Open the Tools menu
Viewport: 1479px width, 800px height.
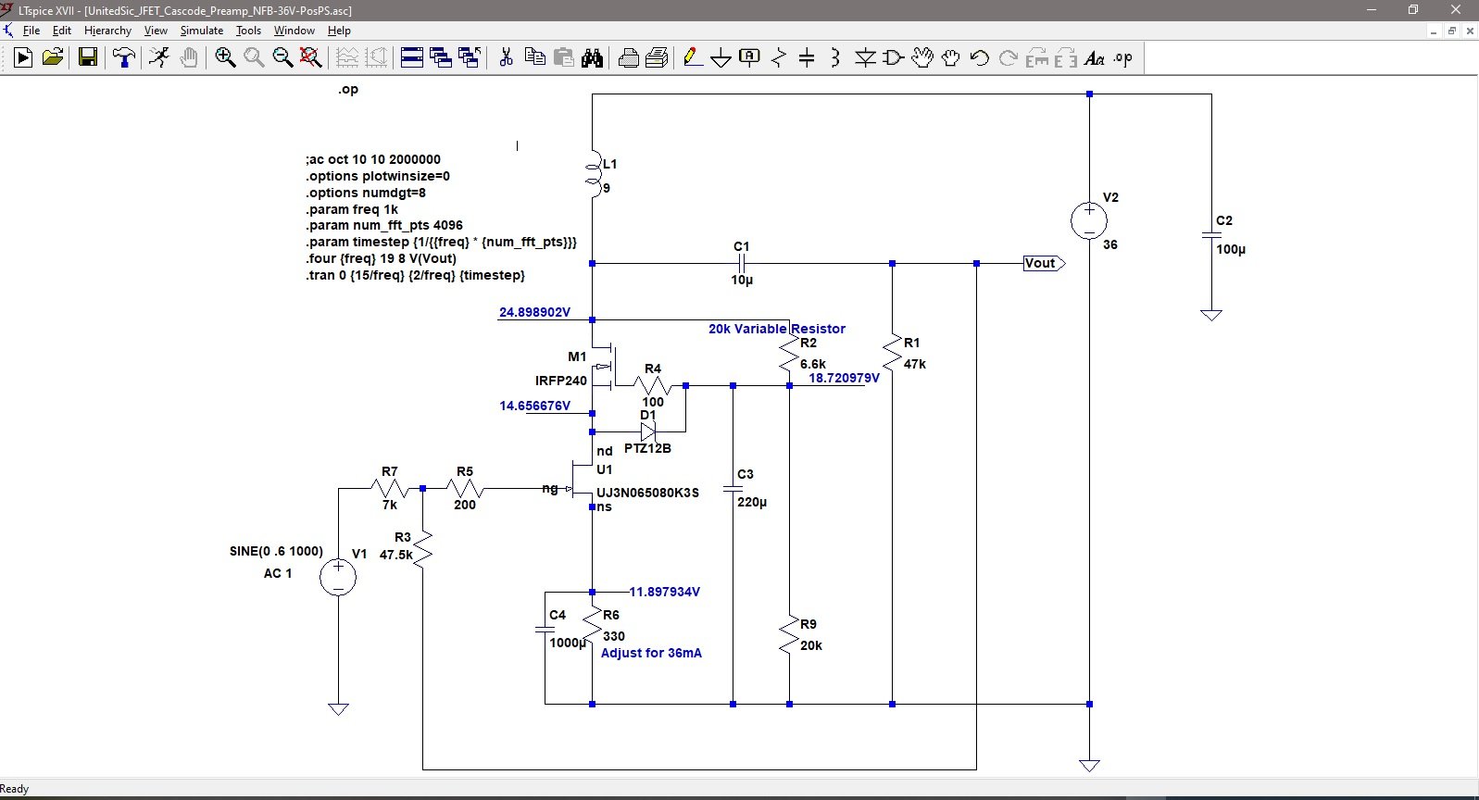click(x=248, y=31)
